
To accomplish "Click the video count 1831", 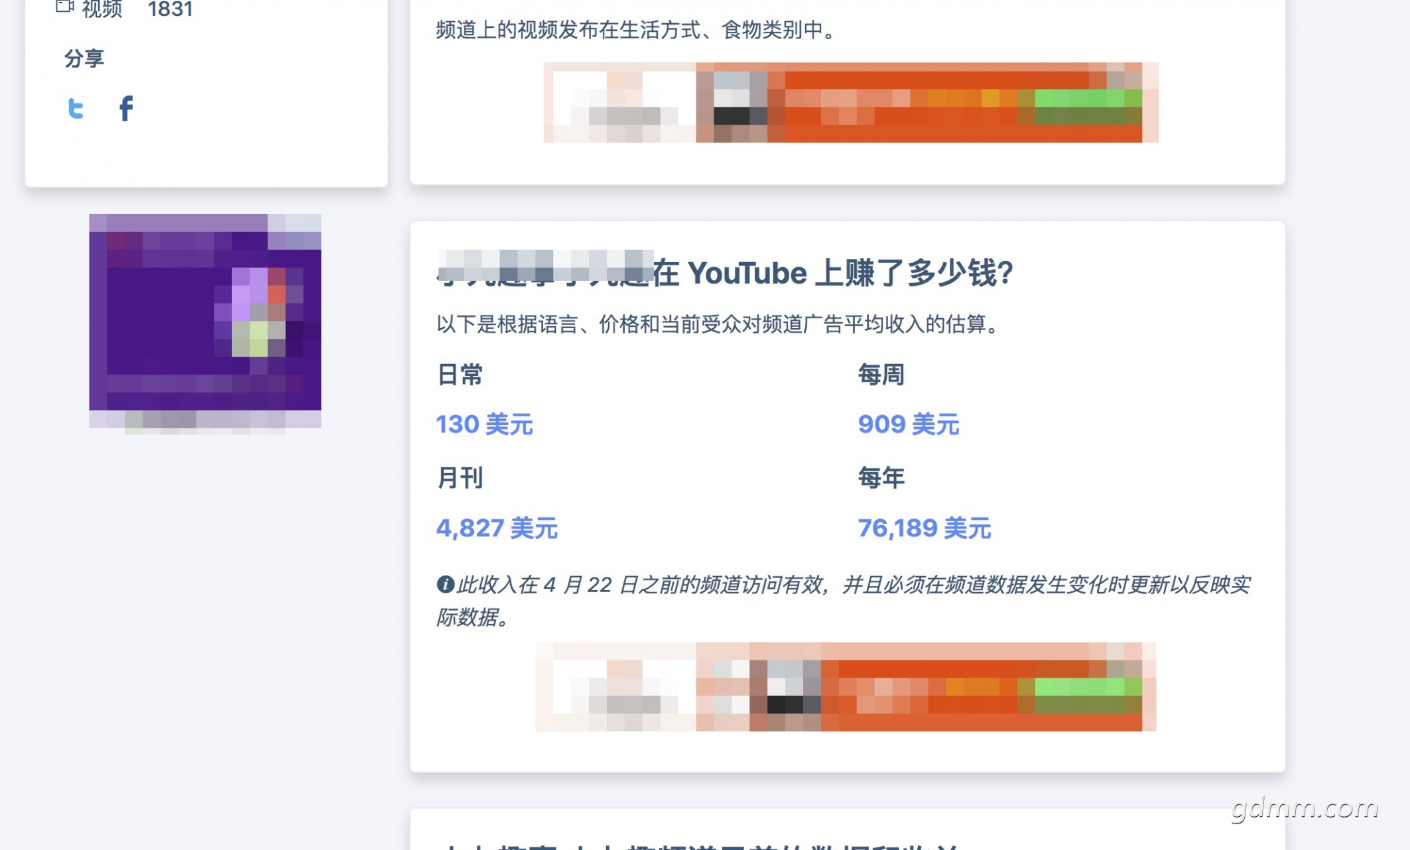I will (170, 9).
